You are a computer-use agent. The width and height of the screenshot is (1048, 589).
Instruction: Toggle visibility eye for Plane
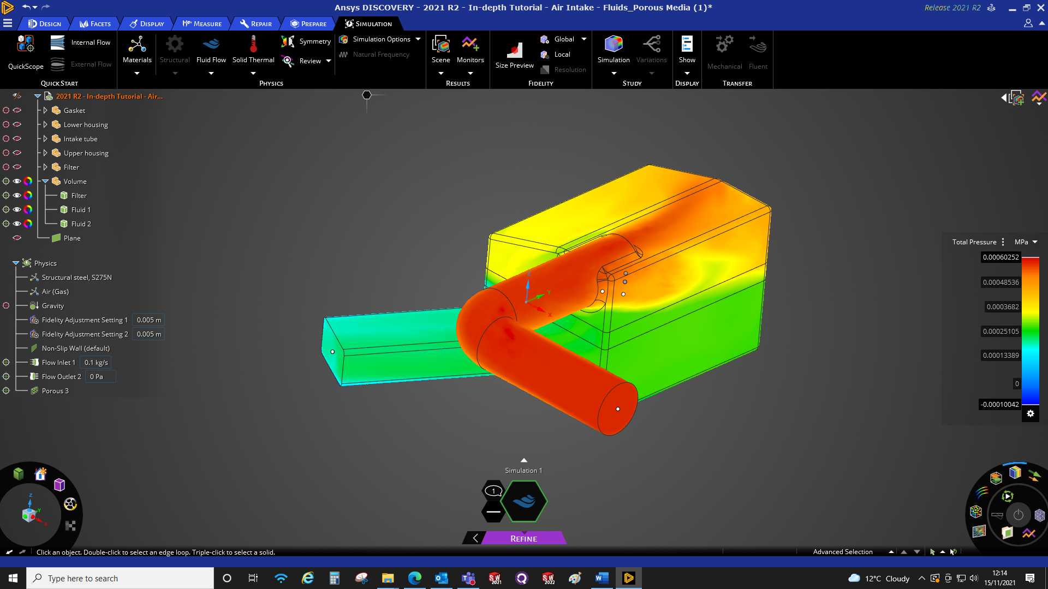(17, 238)
